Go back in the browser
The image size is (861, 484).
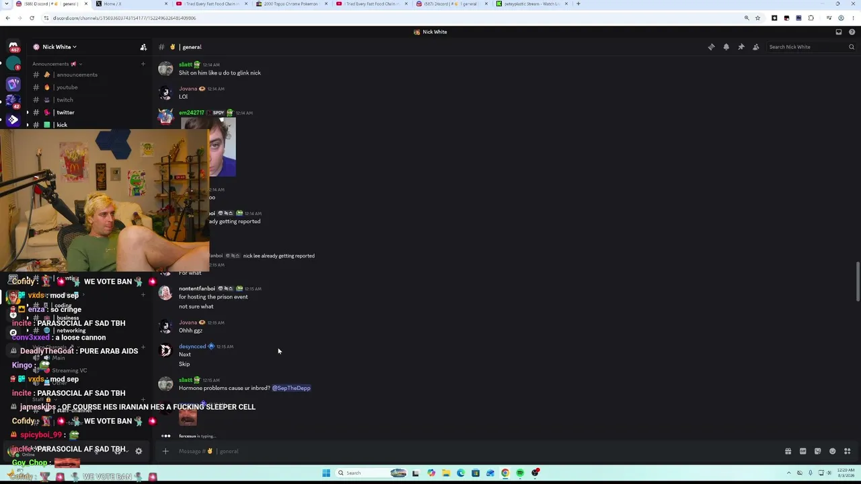(7, 18)
